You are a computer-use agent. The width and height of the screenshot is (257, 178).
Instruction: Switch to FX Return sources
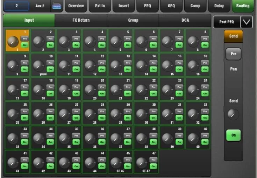point(81,20)
